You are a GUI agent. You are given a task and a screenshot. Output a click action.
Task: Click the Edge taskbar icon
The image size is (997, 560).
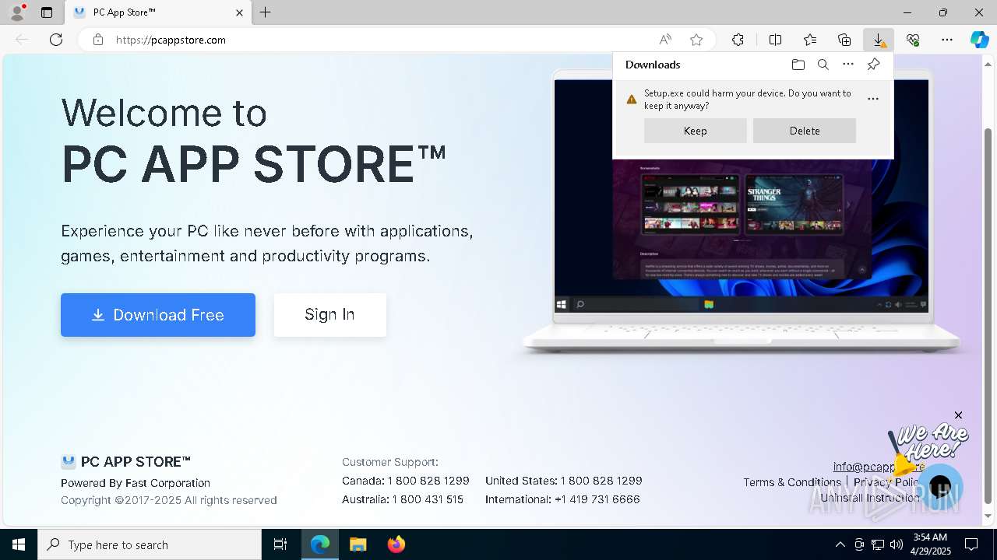(x=320, y=544)
